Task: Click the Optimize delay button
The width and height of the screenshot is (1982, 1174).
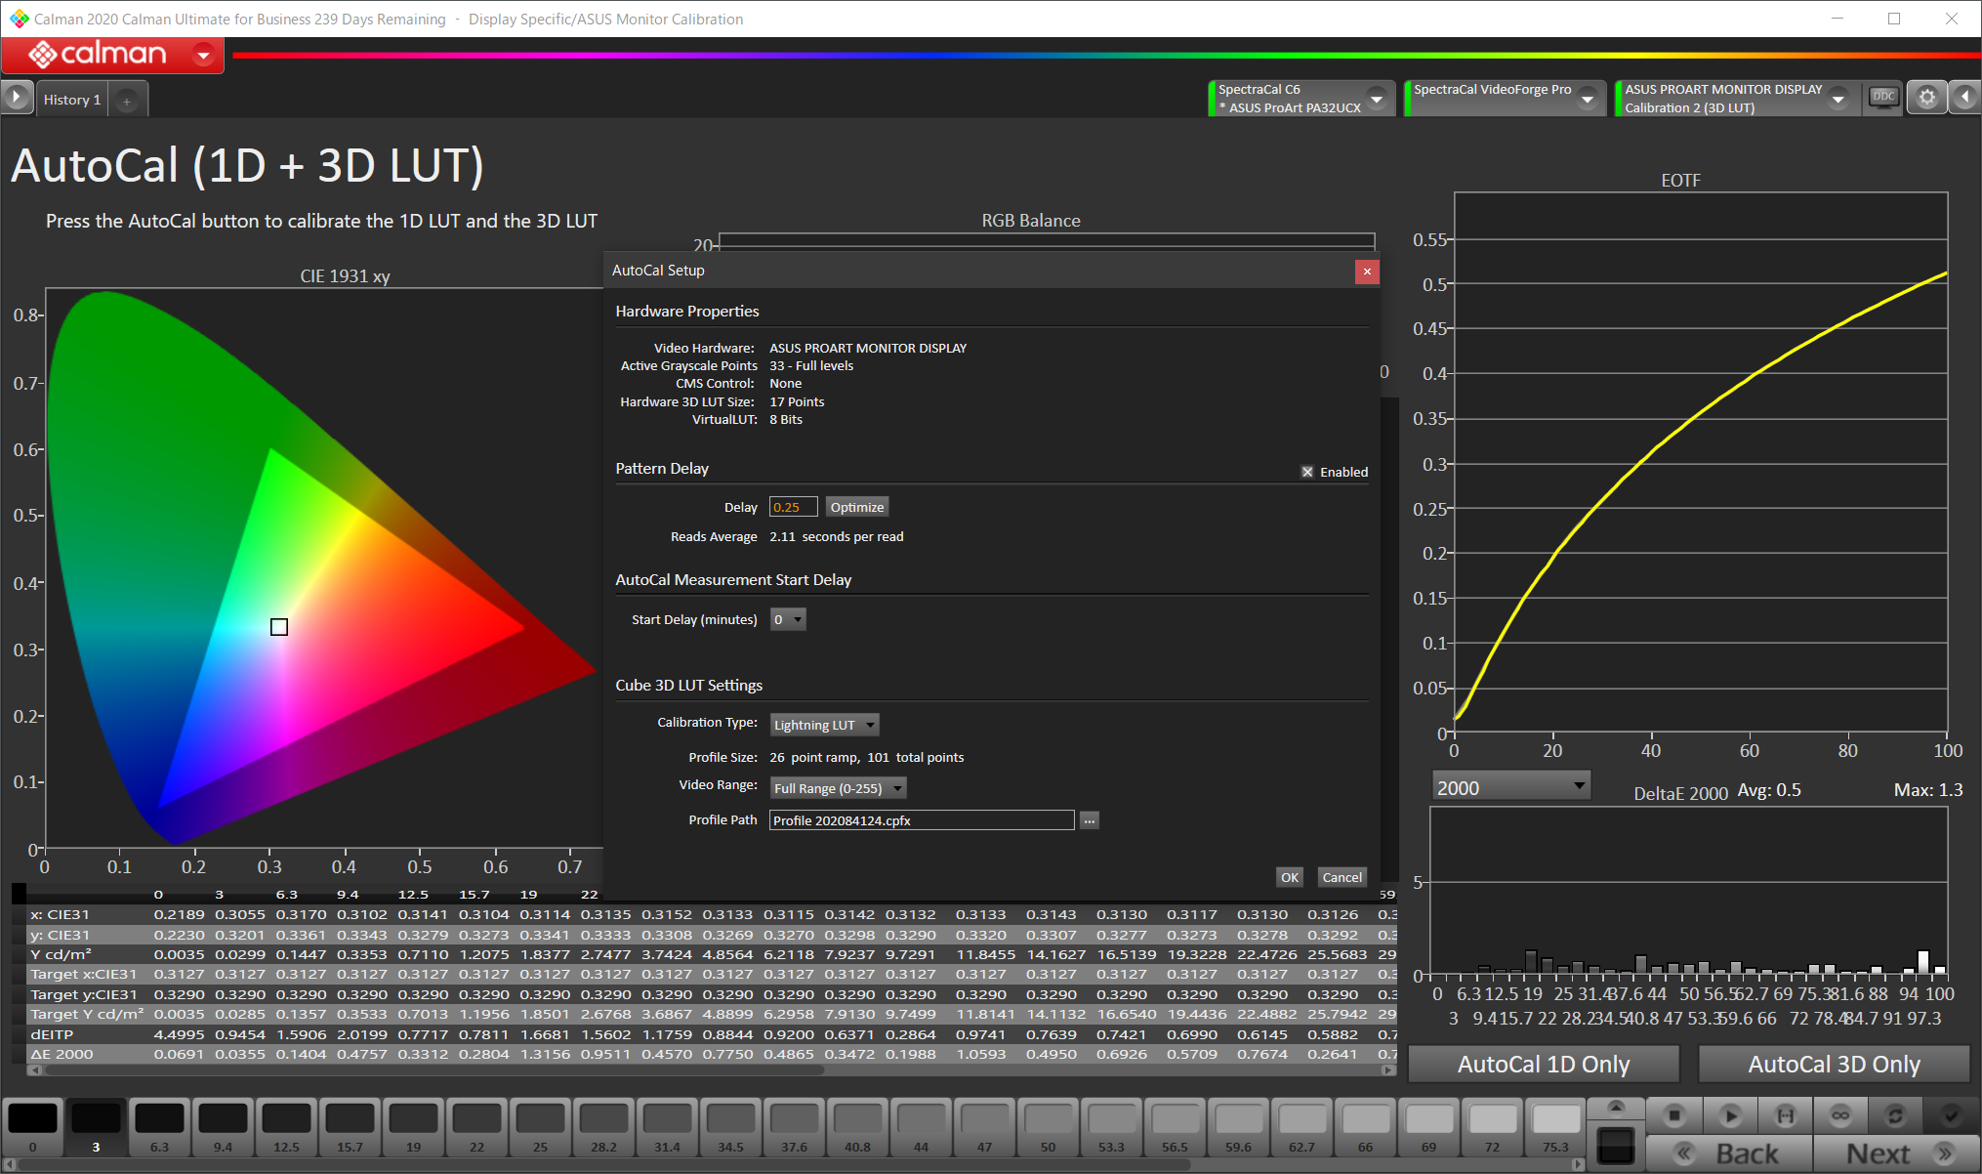Action: tap(857, 507)
